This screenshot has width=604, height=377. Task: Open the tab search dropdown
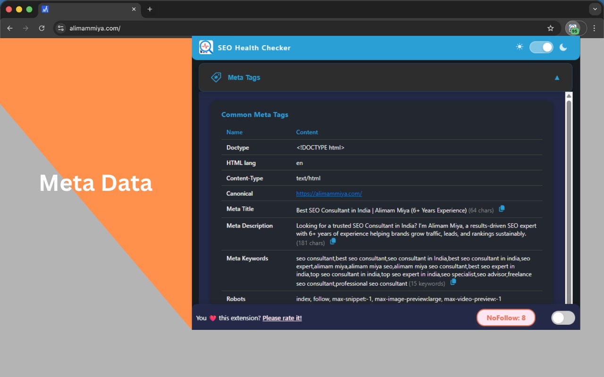coord(594,9)
